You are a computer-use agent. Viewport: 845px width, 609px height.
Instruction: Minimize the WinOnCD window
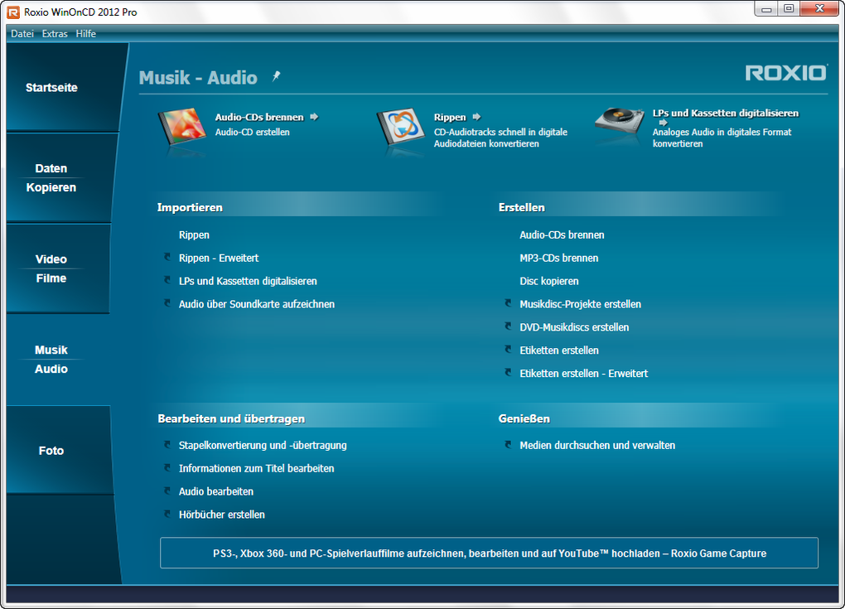tap(766, 9)
